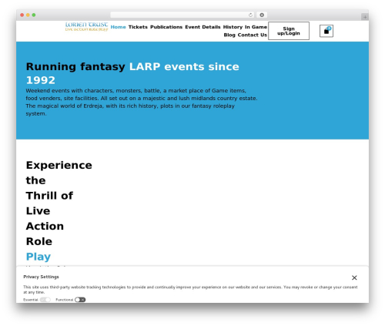Open the Blog menu item
The image size is (385, 326).
[x=229, y=35]
